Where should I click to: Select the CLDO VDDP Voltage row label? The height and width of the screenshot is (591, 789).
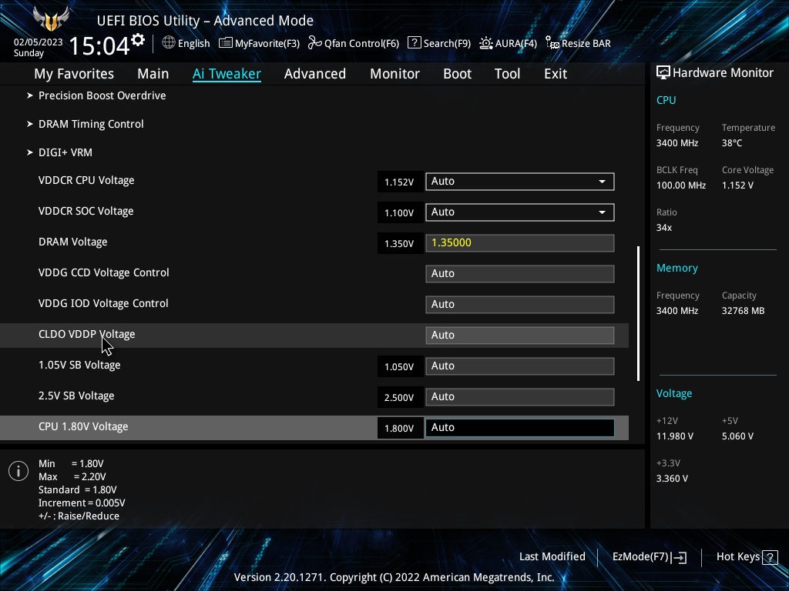86,334
